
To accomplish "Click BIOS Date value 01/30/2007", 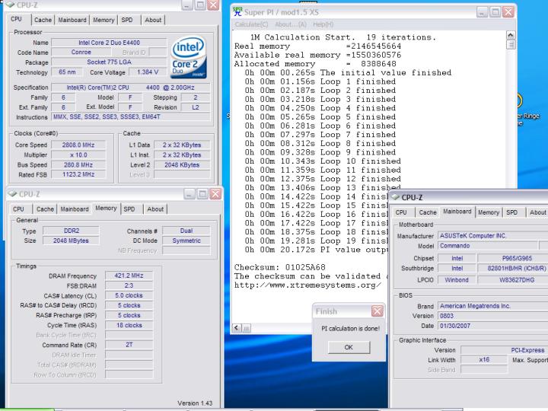I will click(492, 326).
